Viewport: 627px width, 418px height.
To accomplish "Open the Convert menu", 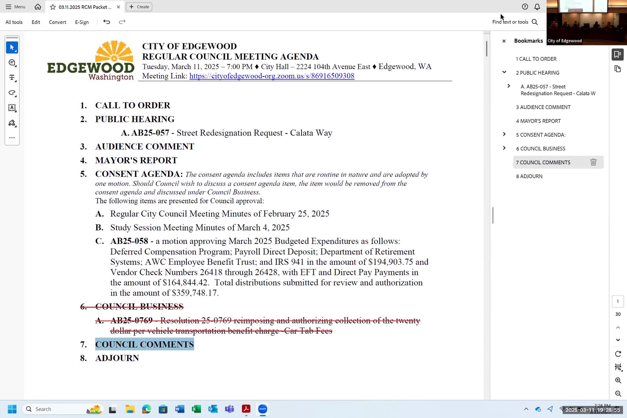I will pyautogui.click(x=57, y=22).
